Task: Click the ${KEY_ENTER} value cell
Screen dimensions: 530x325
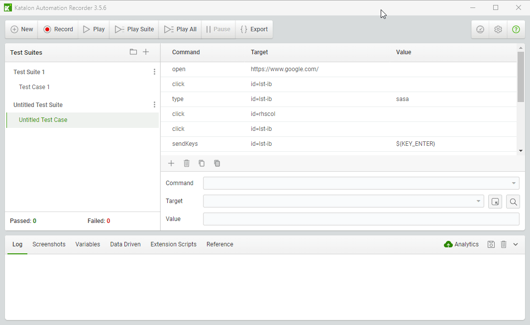Action: tap(416, 144)
